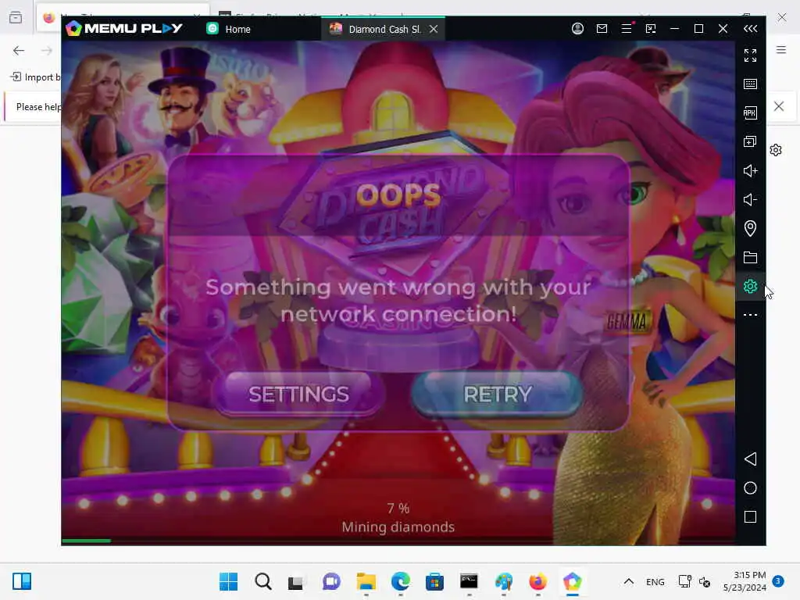The width and height of the screenshot is (800, 600).
Task: Show more sidebar tools via three dots
Action: (x=750, y=315)
